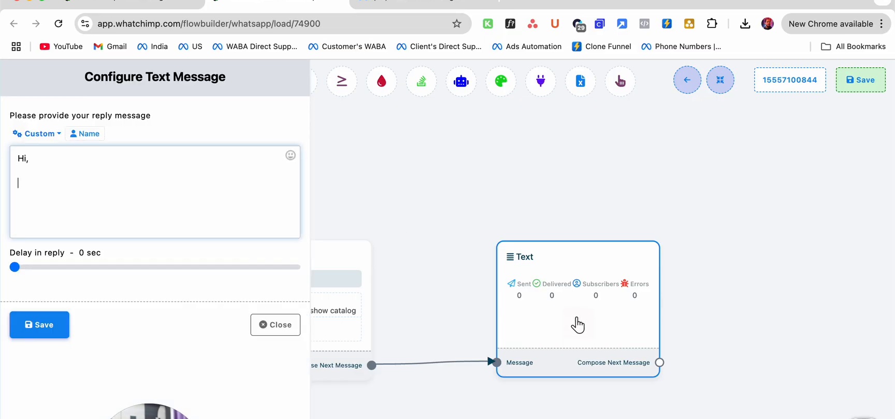The width and height of the screenshot is (895, 419).
Task: Save the text message configuration
Action: [x=39, y=325]
